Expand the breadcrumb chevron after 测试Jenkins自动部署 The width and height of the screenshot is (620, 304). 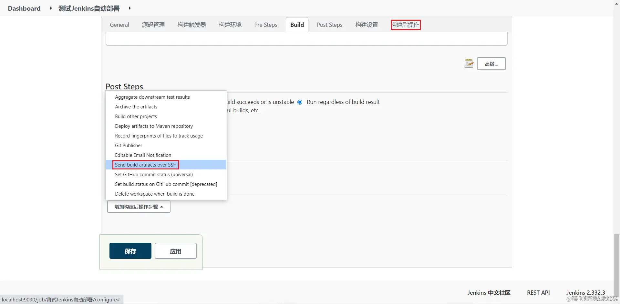[130, 8]
